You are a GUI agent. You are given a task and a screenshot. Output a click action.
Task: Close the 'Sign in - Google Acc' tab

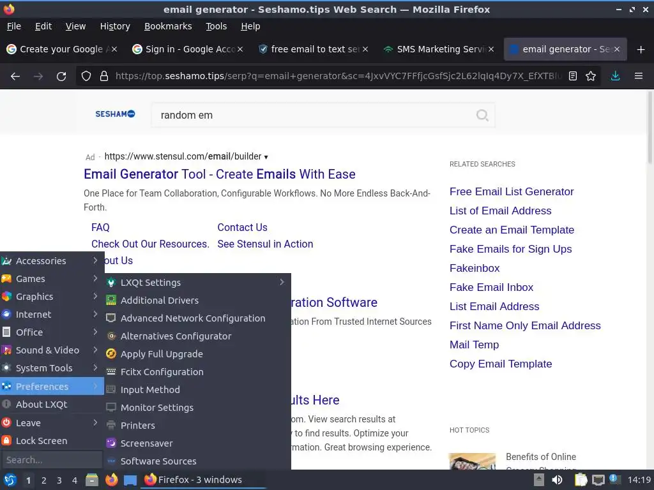coord(240,49)
